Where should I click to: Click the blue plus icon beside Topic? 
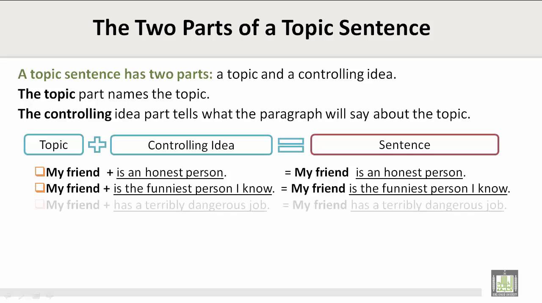pyautogui.click(x=97, y=145)
